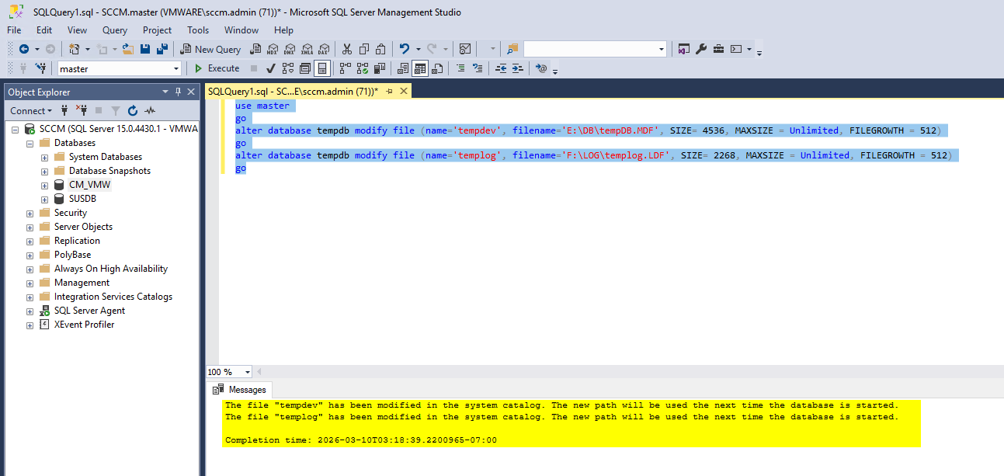Toggle Results to Text output mode
The image size is (1004, 476).
click(x=402, y=68)
